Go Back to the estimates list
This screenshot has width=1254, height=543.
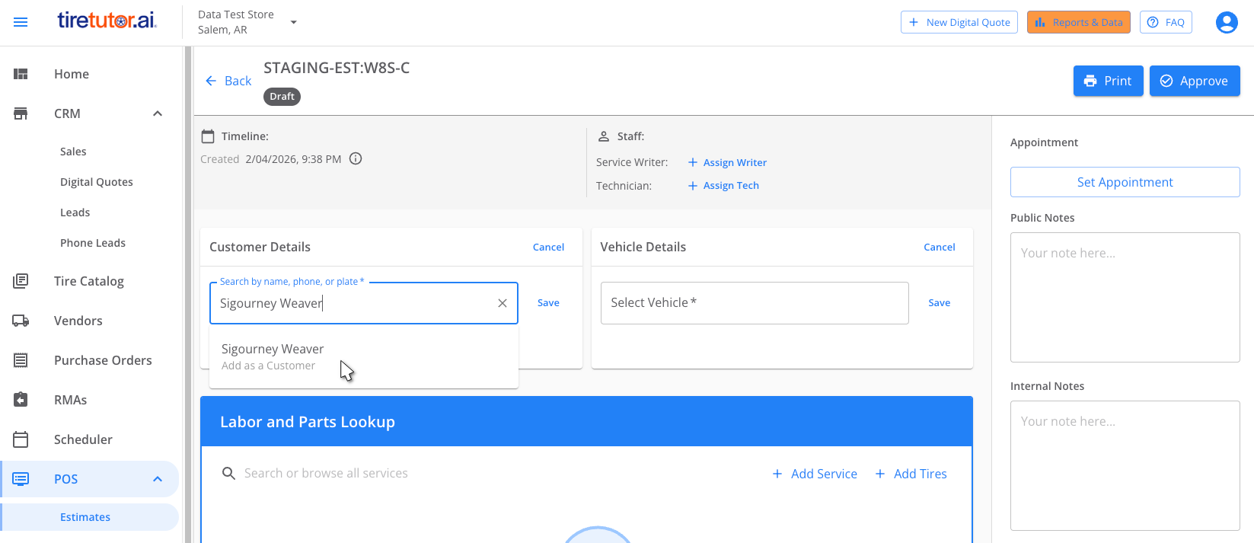(x=228, y=81)
